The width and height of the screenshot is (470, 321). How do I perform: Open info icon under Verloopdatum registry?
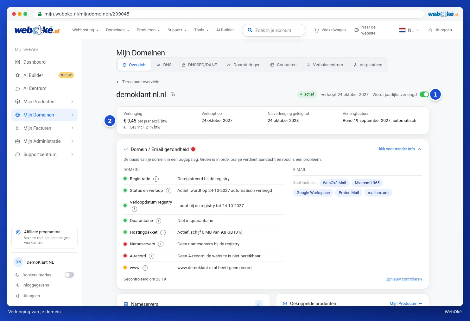[134, 209]
